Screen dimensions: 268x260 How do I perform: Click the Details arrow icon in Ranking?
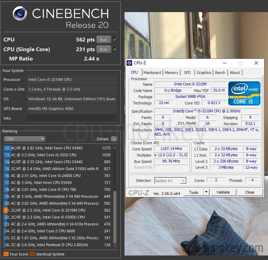pos(114,139)
